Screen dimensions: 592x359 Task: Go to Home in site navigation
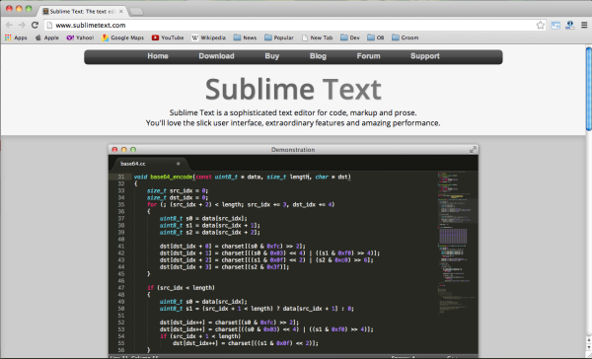coord(158,56)
